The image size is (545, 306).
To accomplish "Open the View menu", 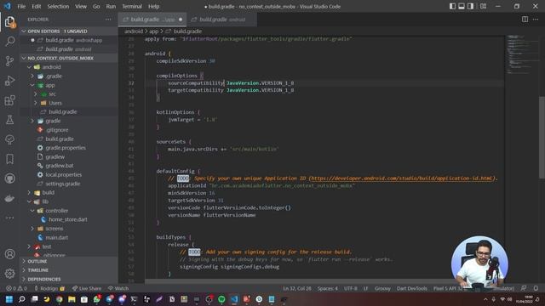I will click(x=81, y=6).
